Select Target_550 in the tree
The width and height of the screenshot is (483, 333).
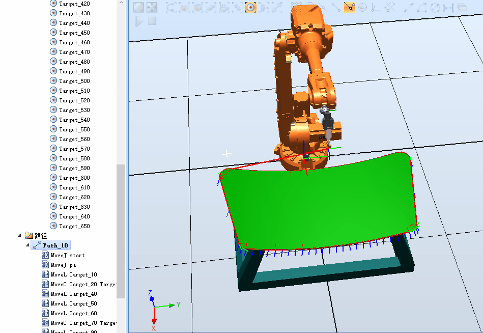click(x=74, y=129)
